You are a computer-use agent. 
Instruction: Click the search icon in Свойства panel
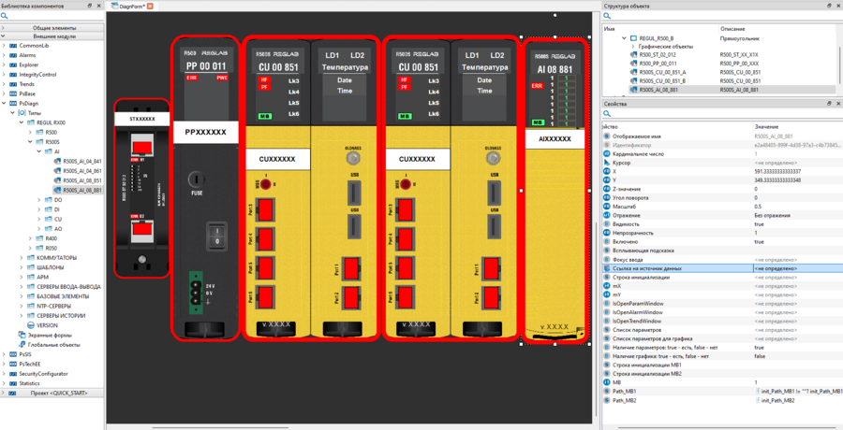coord(607,114)
